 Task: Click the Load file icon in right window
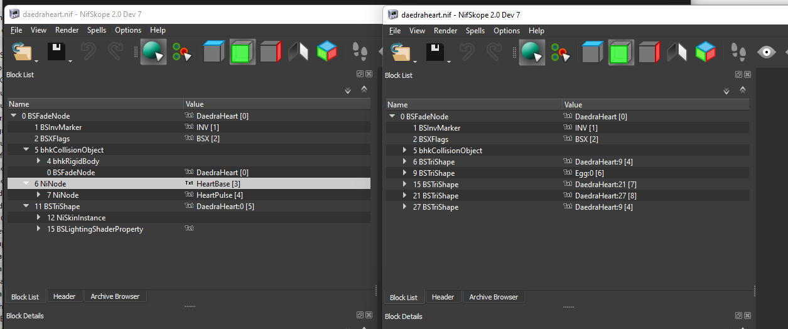pyautogui.click(x=402, y=52)
